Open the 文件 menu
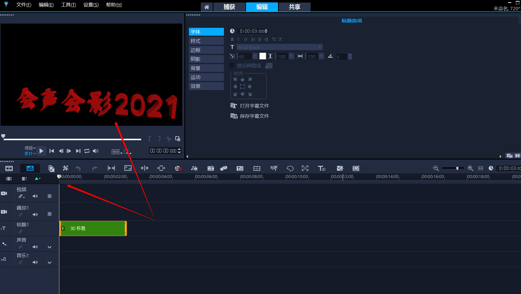 24,5
